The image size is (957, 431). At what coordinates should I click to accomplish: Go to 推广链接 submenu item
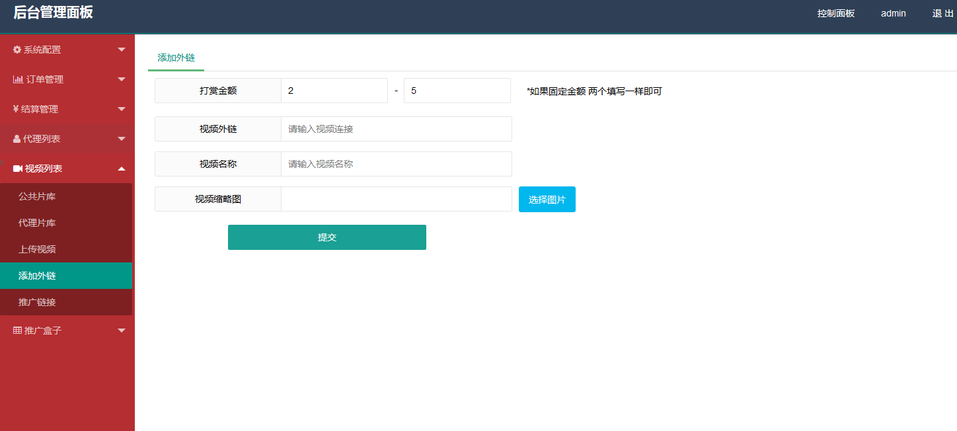coord(37,302)
